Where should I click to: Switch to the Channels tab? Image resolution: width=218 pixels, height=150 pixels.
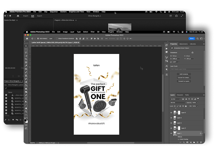tap(180, 95)
